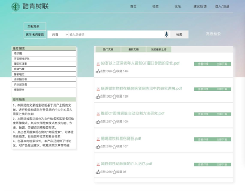This screenshot has height=191, width=245.
Task: Click PDF icon beside 肾脏假性动脉瘤 article
Action: pyautogui.click(x=98, y=164)
